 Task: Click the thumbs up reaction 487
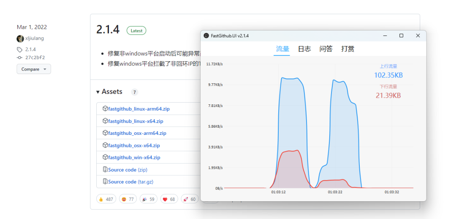(106, 199)
